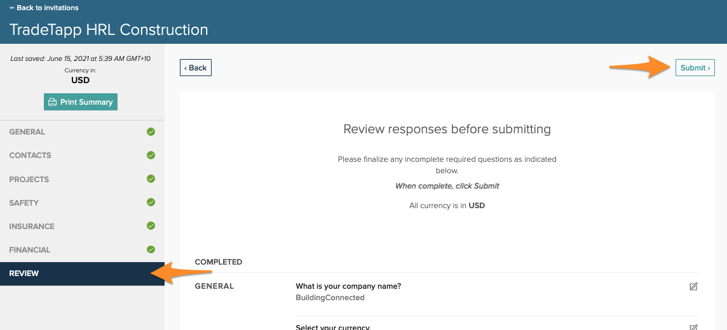Click green checkmark next to Insurance

pos(151,226)
